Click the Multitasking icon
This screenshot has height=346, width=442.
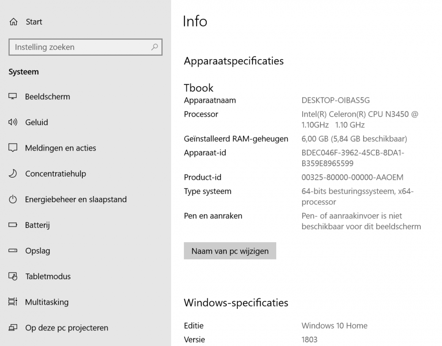(13, 302)
